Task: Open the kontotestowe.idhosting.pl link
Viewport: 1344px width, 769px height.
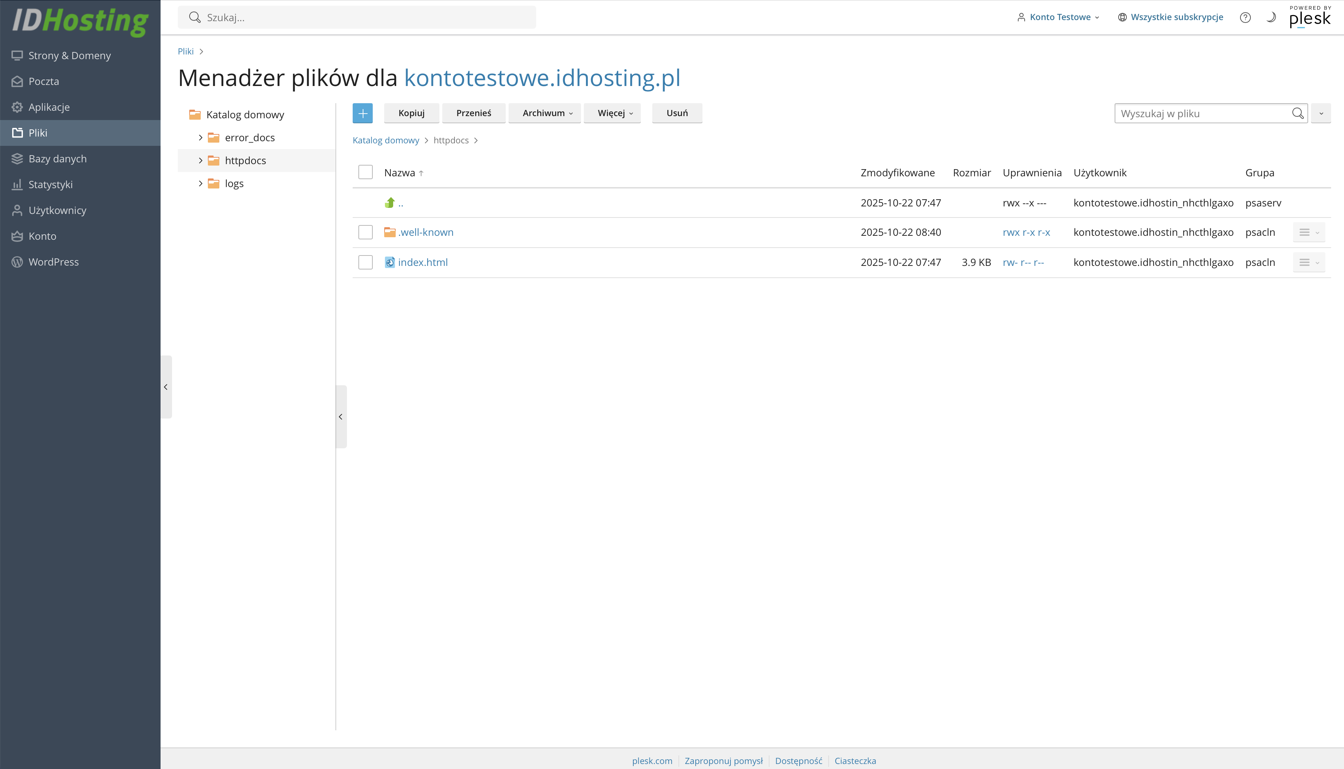Action: 542,78
